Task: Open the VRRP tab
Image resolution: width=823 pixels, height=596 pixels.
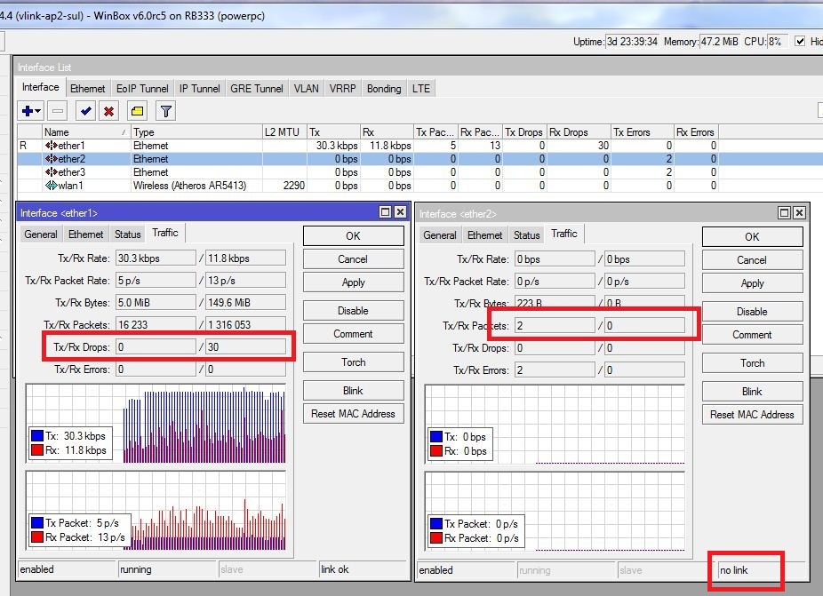Action: coord(342,89)
